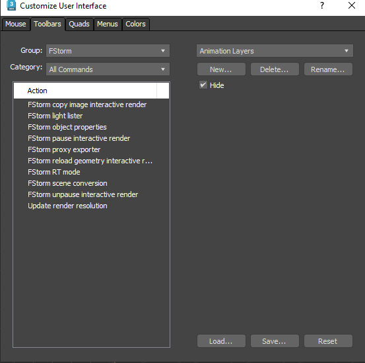Screen dimensions: 365x363
Task: Click the Delete... toolbar button
Action: (x=275, y=69)
